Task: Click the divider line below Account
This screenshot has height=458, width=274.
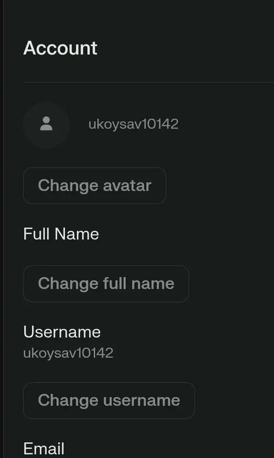Action: [x=148, y=82]
